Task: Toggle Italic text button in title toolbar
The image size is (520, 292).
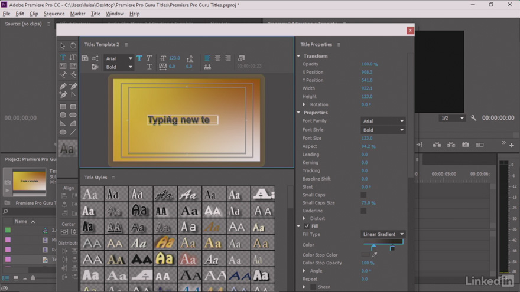Action: pyautogui.click(x=149, y=58)
